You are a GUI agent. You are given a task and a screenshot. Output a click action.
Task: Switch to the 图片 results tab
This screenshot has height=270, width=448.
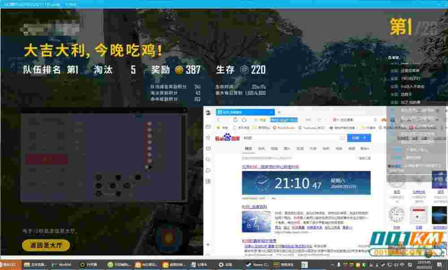click(287, 148)
